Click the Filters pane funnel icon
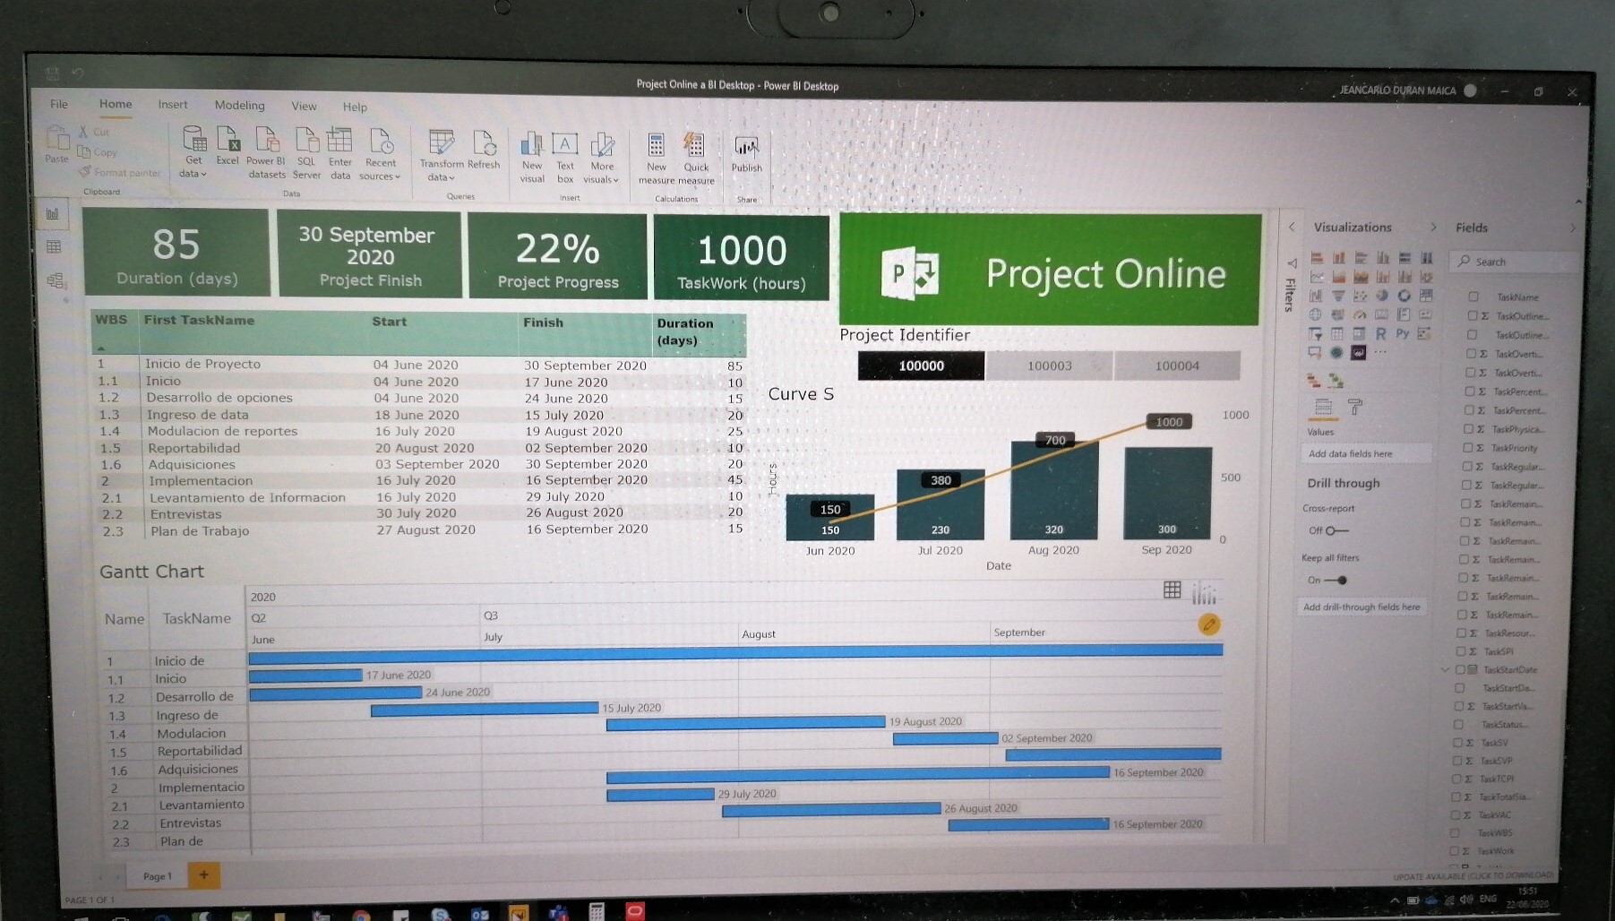 (1292, 263)
